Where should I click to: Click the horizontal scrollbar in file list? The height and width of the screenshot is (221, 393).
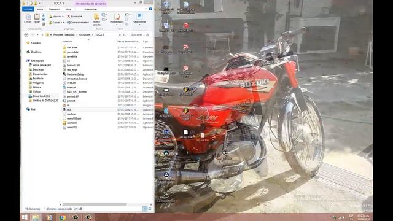[x=94, y=204]
